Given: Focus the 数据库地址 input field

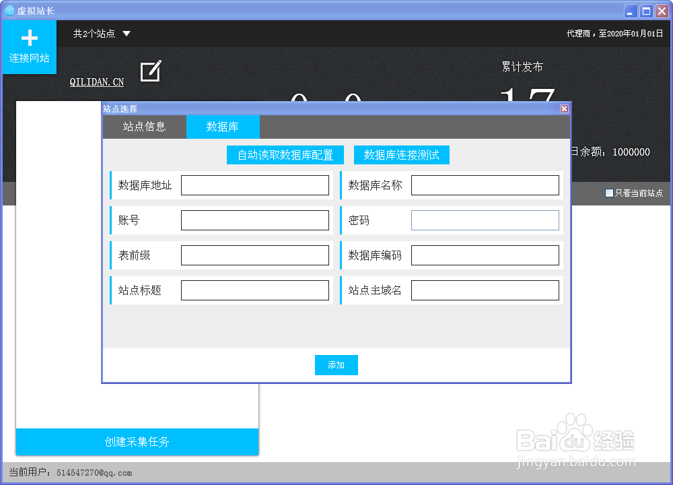Looking at the screenshot, I should coord(255,185).
